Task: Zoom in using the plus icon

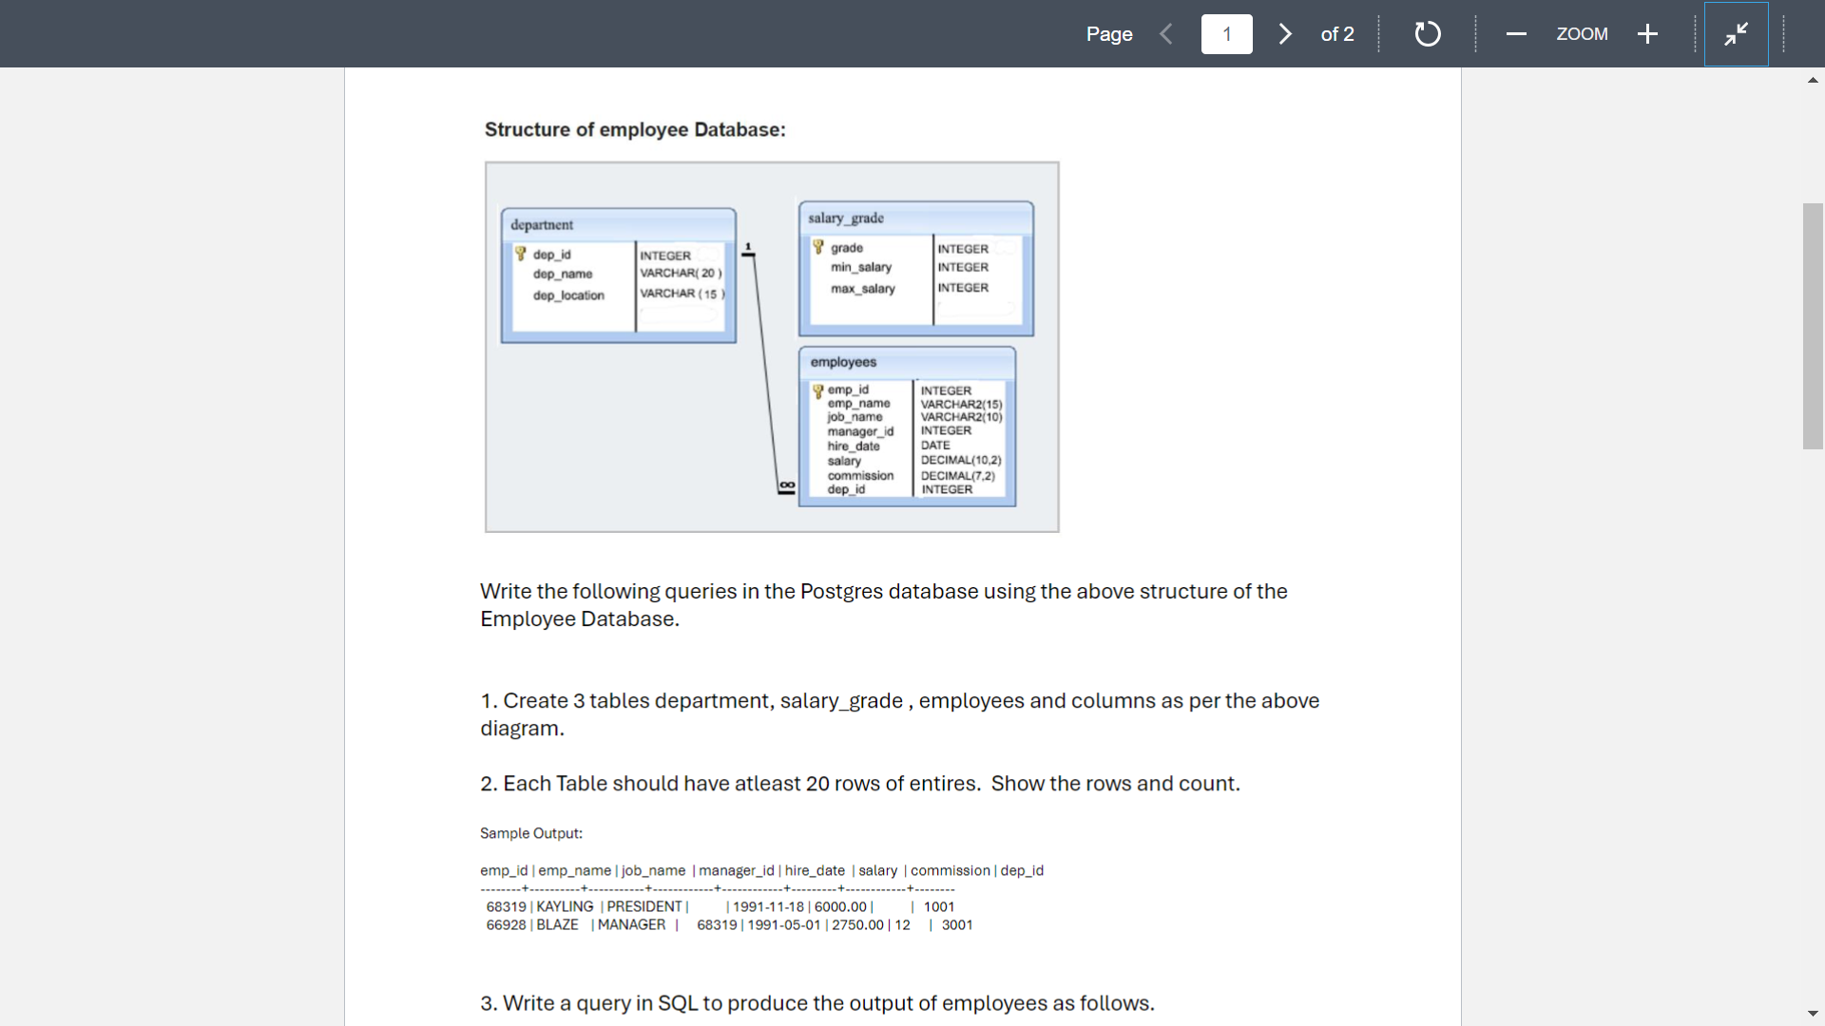Action: (x=1647, y=34)
